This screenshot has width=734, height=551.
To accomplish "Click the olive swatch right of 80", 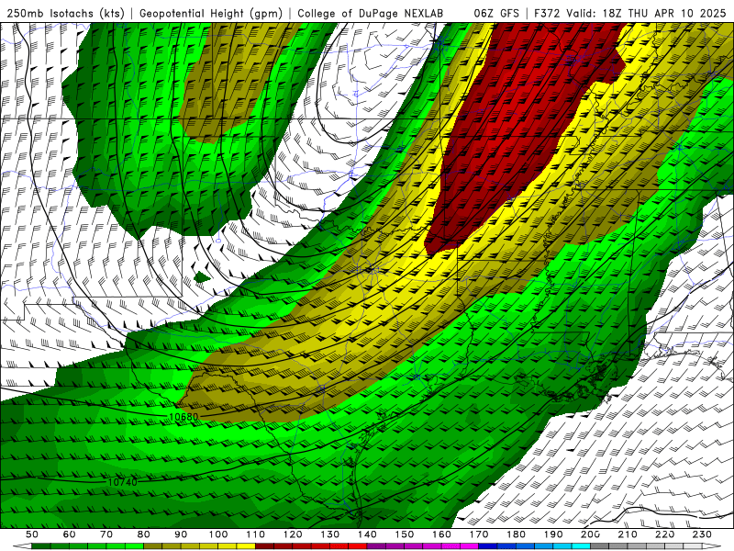I will pyautogui.click(x=152, y=546).
